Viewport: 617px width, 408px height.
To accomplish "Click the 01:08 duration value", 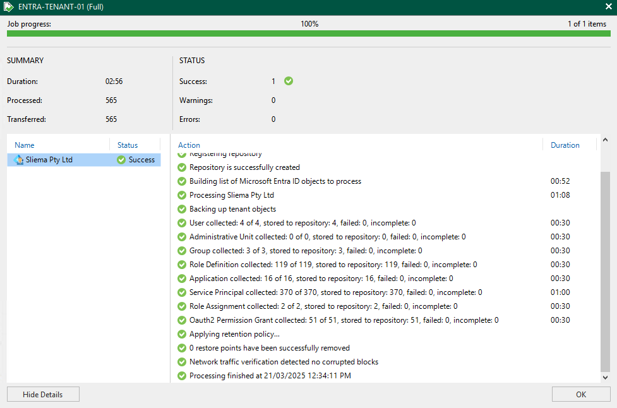I will [x=560, y=195].
